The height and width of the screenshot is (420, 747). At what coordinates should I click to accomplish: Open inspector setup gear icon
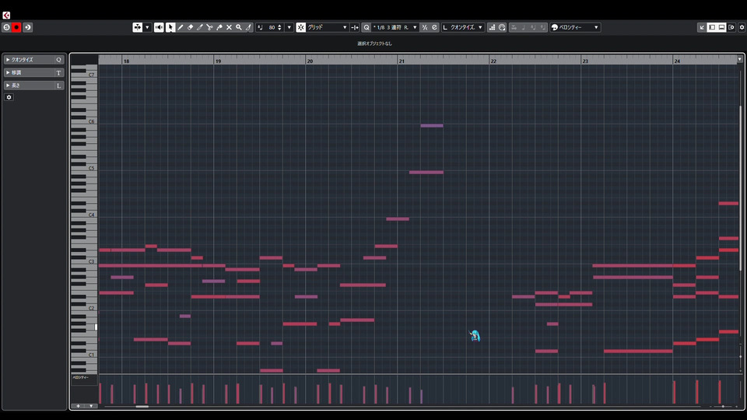point(9,97)
